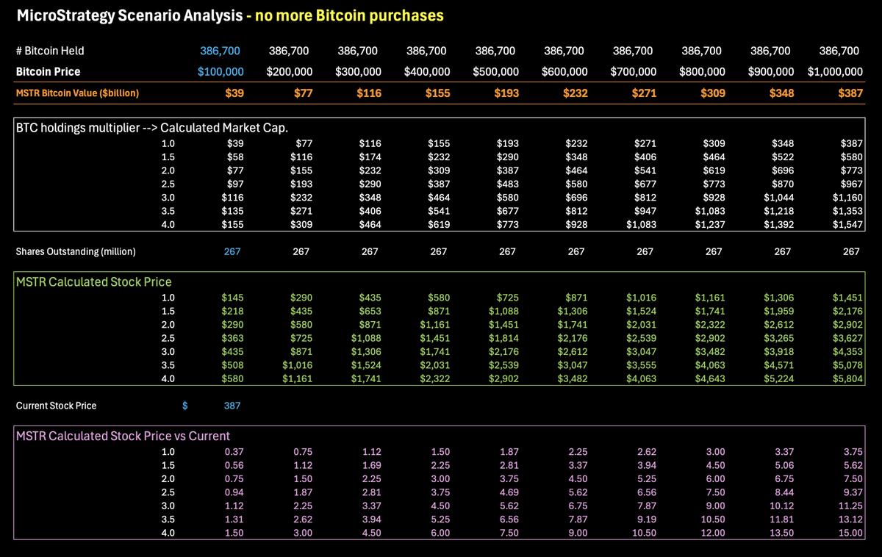Select the 387 current stock price value
This screenshot has height=557, width=882.
[231, 405]
